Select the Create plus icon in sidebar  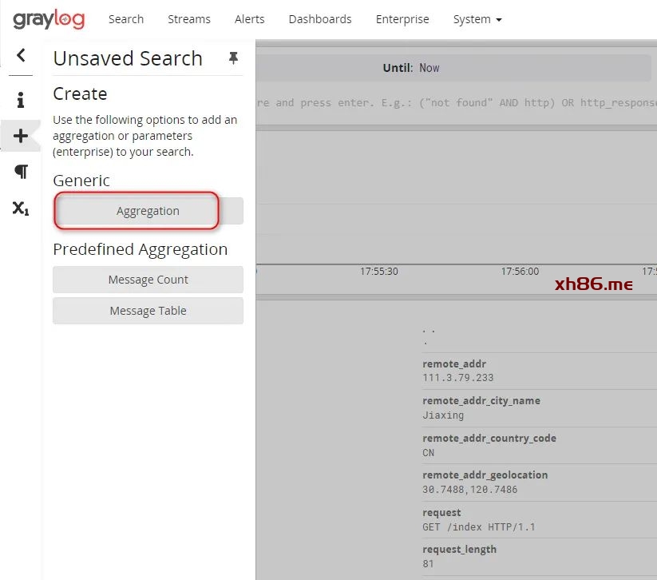(x=21, y=136)
